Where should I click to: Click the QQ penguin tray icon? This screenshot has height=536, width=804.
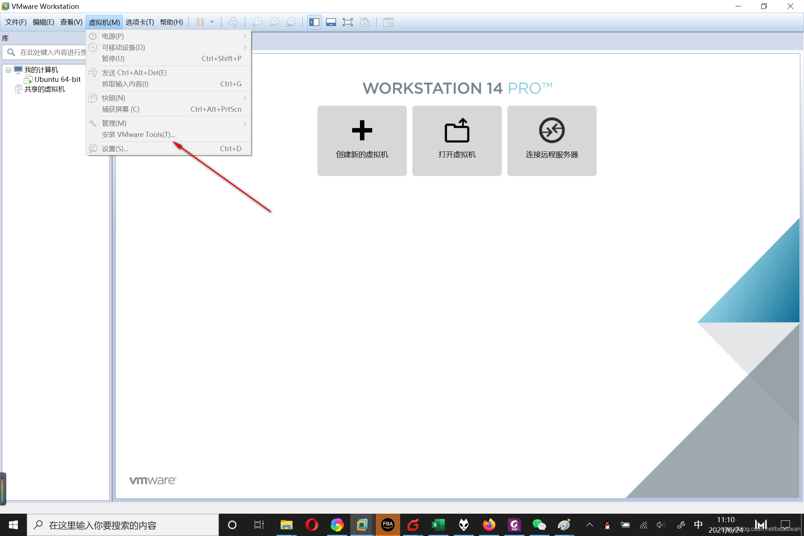pyautogui.click(x=607, y=525)
